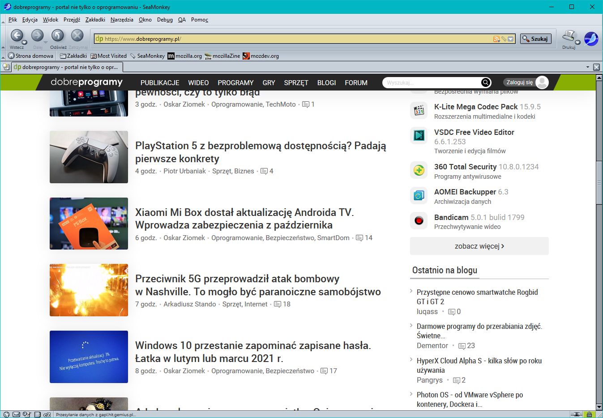Open the 360 Total Security icon
Screen dimensions: 603x418
419,170
